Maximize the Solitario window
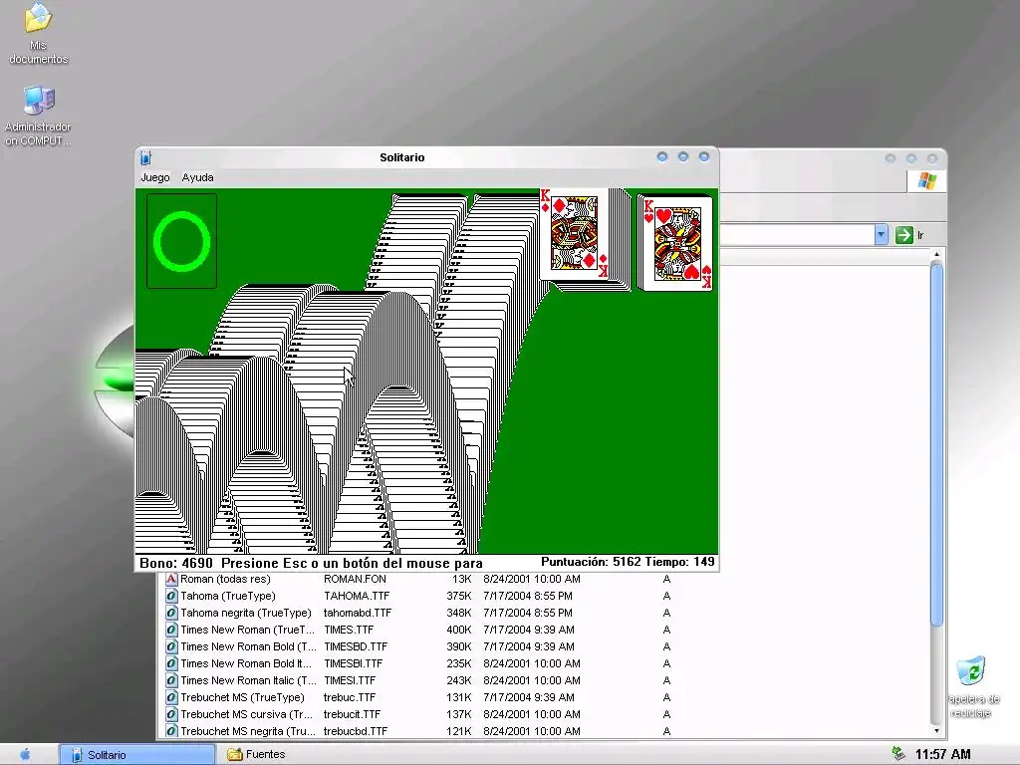Image resolution: width=1020 pixels, height=765 pixels. coord(683,156)
